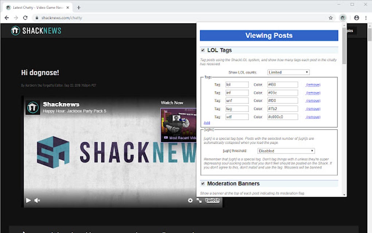Click Add link under tags
Screen dimensions: 372x233
[x=207, y=123]
